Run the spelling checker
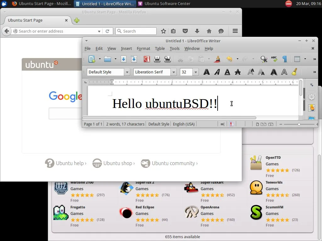The height and width of the screenshot is (241, 322). 274,59
